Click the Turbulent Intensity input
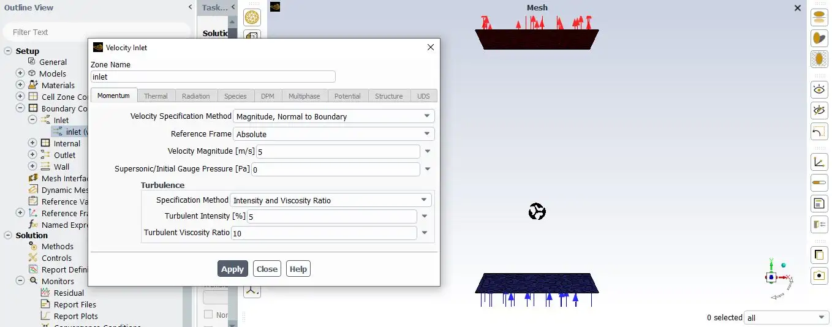 click(x=332, y=216)
